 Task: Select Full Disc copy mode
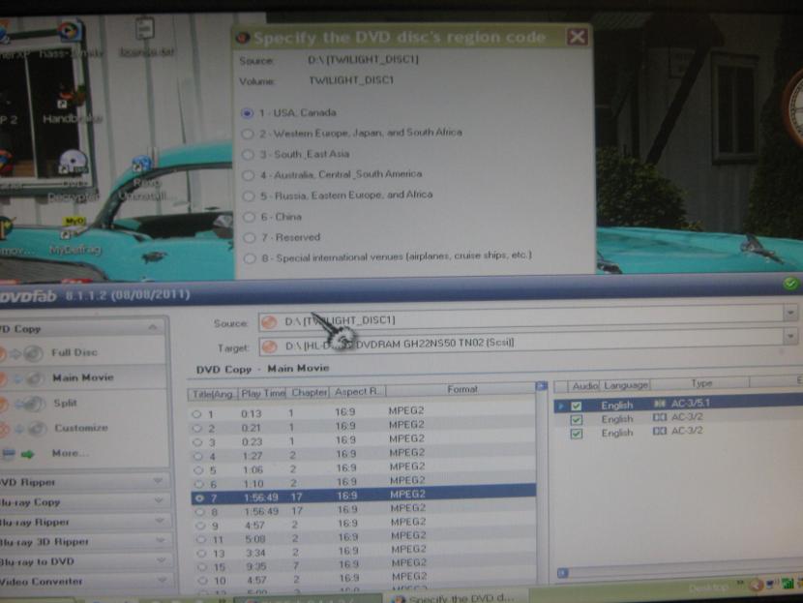74,352
